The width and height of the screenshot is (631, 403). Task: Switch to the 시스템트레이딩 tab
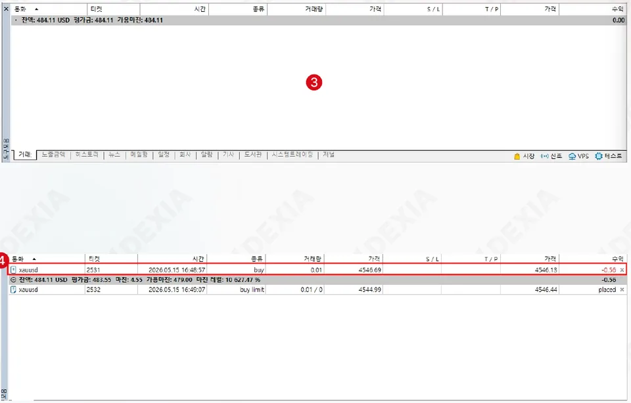point(292,155)
